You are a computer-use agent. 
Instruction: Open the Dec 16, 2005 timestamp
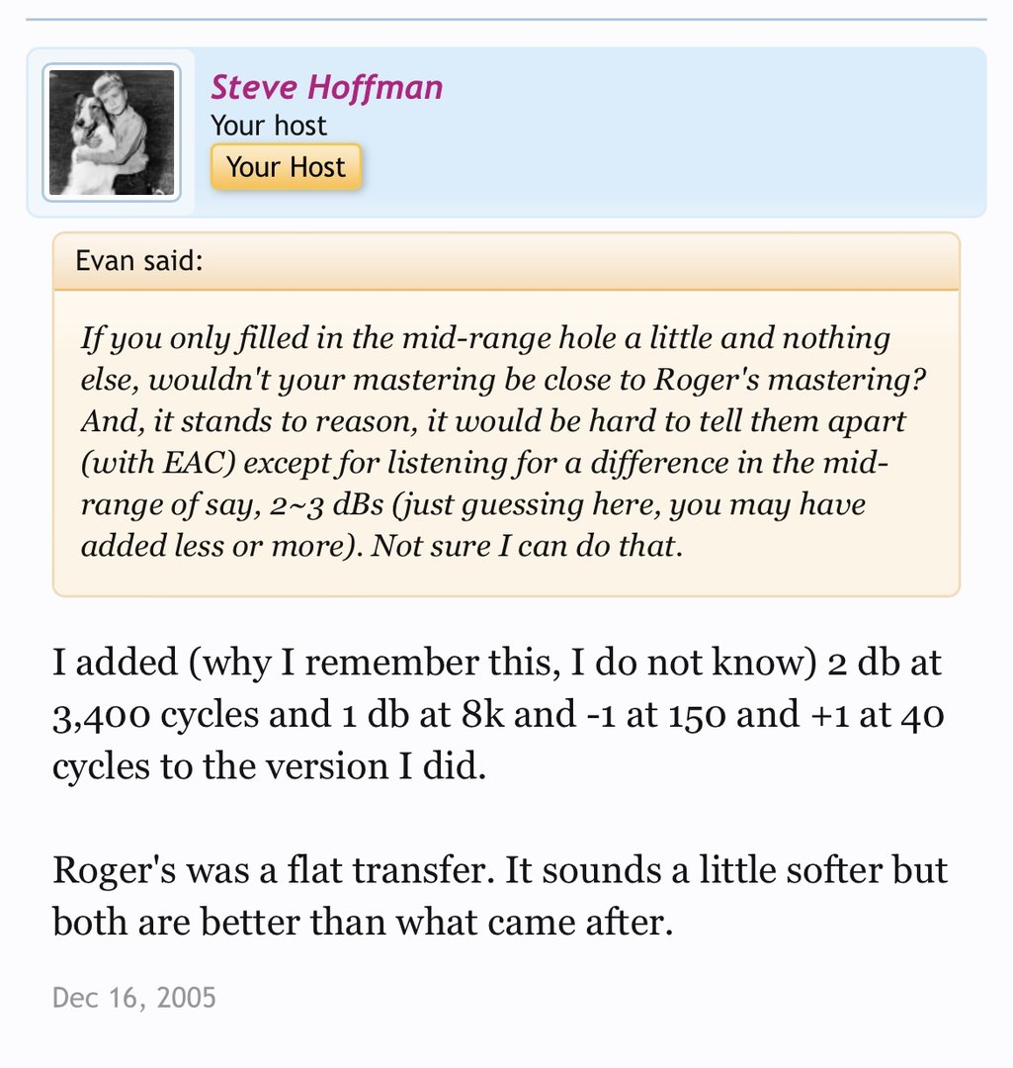click(x=133, y=997)
